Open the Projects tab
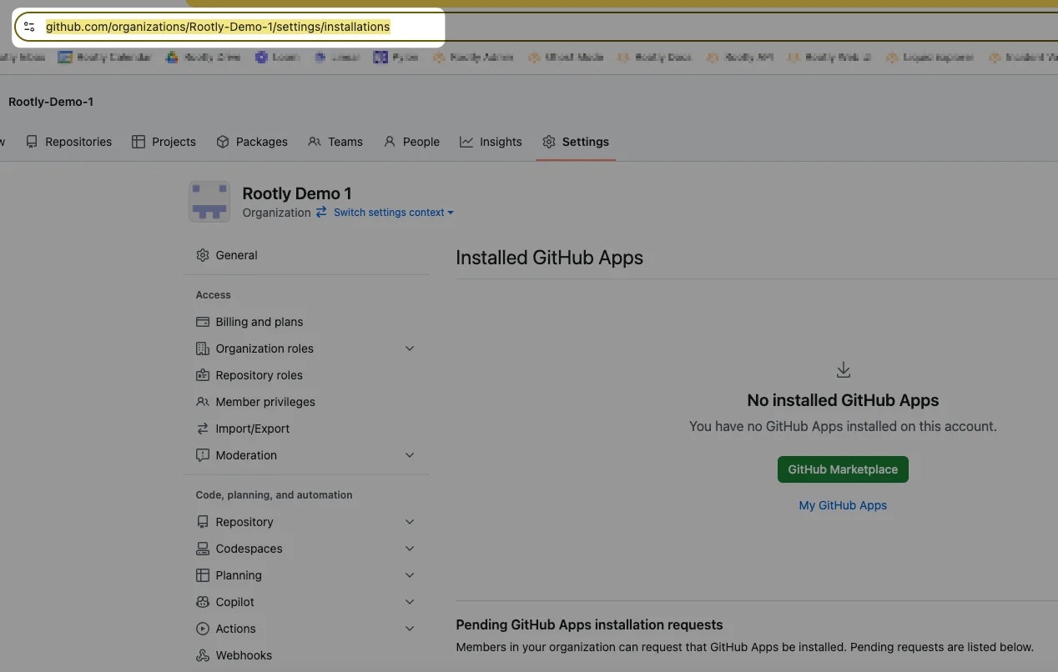This screenshot has width=1058, height=672. (x=164, y=142)
